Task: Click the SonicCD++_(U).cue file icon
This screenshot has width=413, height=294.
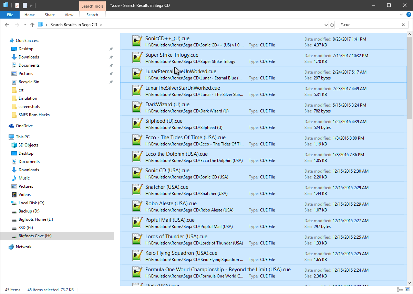Action: [x=137, y=41]
